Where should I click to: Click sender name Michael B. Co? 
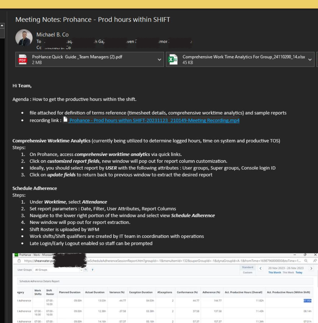(52, 35)
